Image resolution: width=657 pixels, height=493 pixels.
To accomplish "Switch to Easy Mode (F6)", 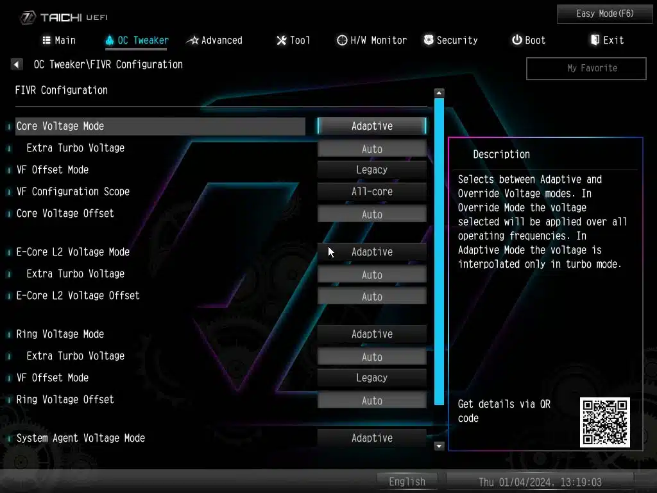I will [604, 13].
